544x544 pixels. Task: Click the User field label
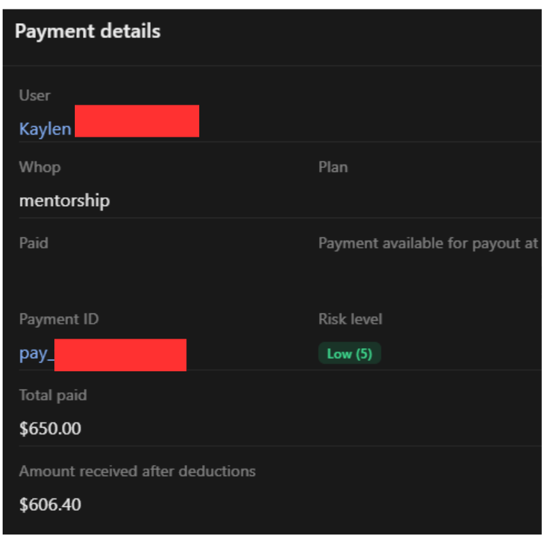click(35, 96)
